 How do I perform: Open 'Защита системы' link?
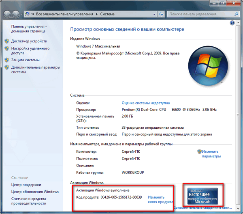pyautogui.click(x=25, y=60)
